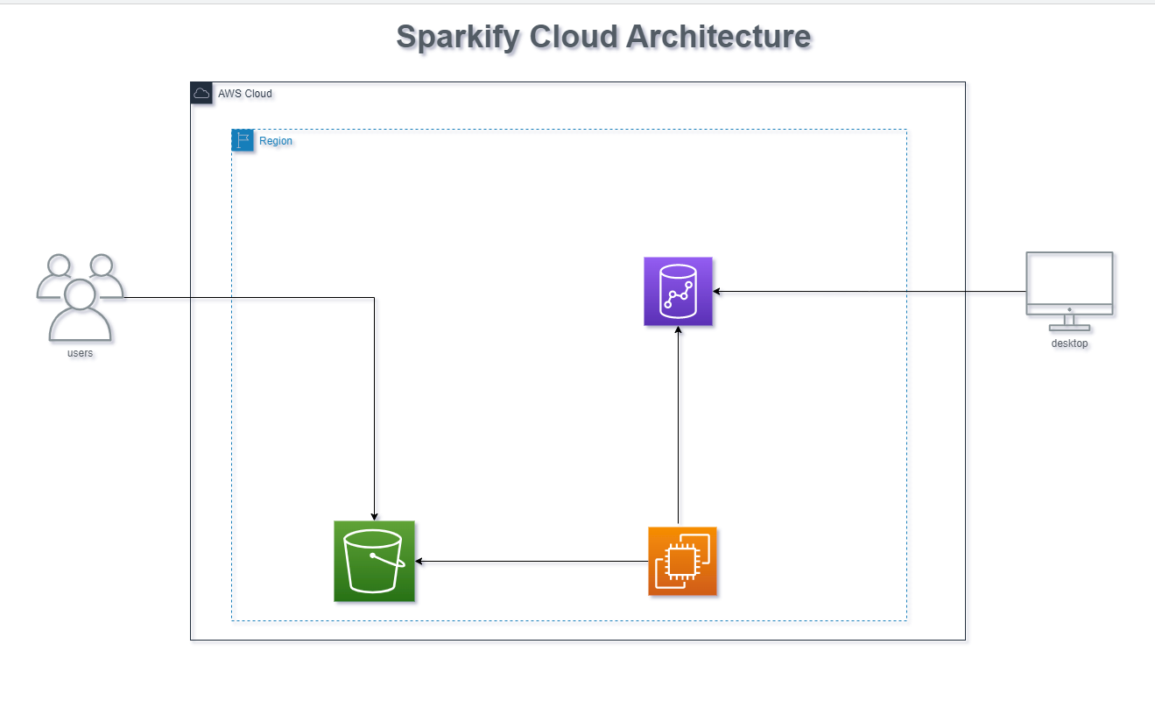Image resolution: width=1155 pixels, height=701 pixels.
Task: Select the desktop monitor icon
Action: pyautogui.click(x=1069, y=293)
